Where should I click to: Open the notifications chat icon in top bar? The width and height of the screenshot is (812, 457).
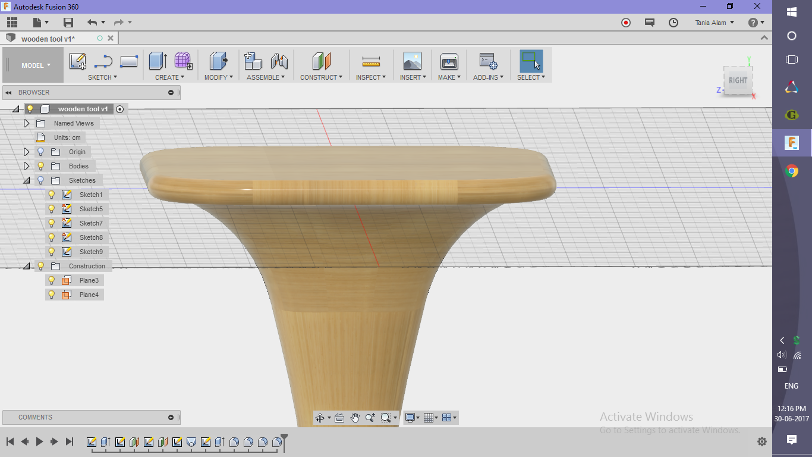[x=650, y=23]
